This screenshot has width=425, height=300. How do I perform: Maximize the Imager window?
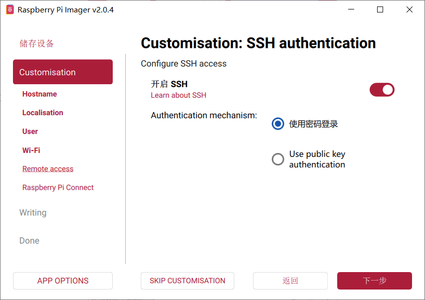click(x=380, y=9)
